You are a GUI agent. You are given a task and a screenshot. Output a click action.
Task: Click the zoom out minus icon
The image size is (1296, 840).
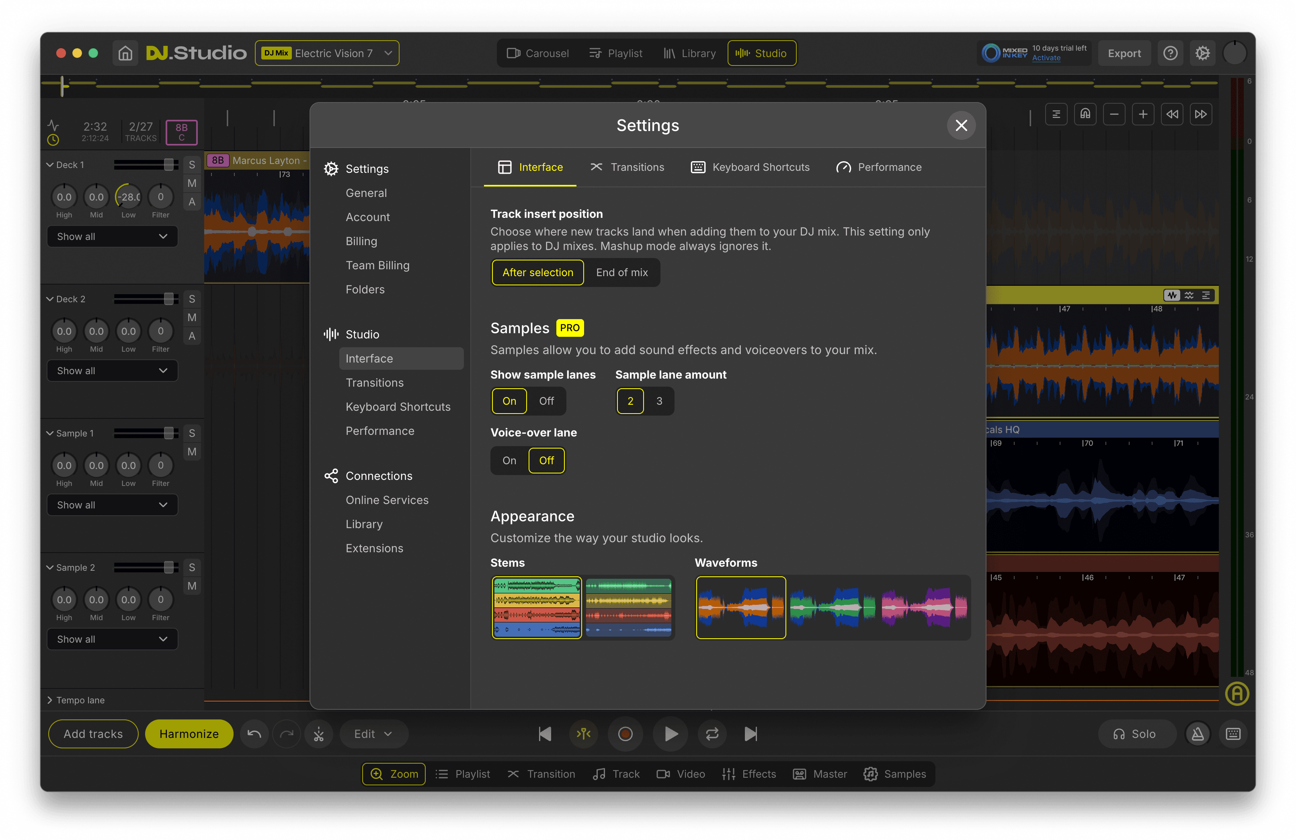pyautogui.click(x=1114, y=114)
